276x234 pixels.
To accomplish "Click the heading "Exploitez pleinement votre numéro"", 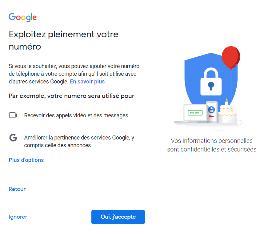I will (64, 40).
